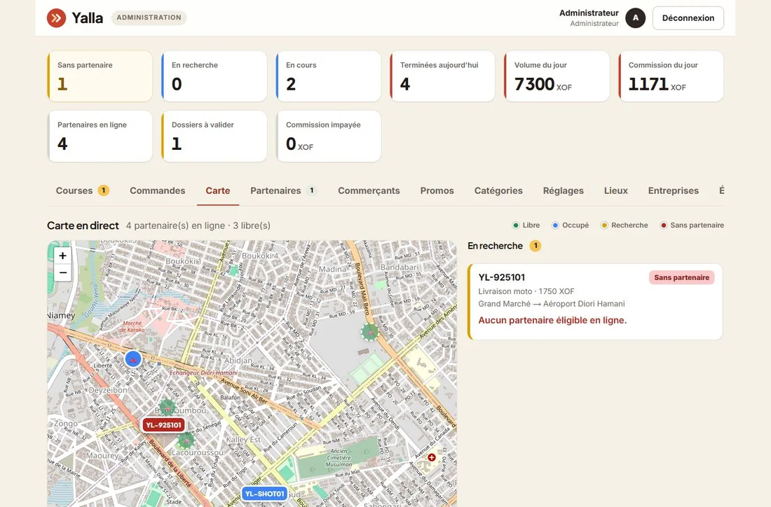Open the En recherche stat card
771x507 pixels.
[x=214, y=76]
